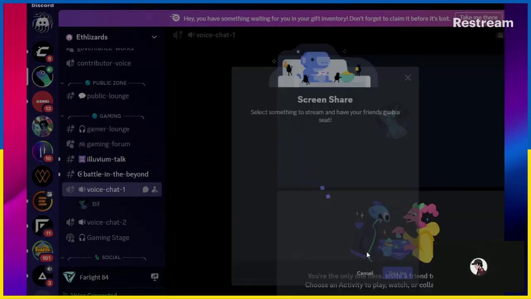Open the orange striped-E server icon
The image size is (531, 299).
(x=42, y=201)
